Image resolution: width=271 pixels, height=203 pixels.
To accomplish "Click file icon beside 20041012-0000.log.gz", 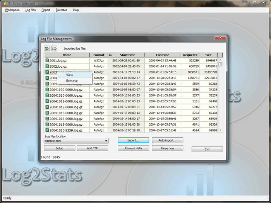I will point(47,107).
